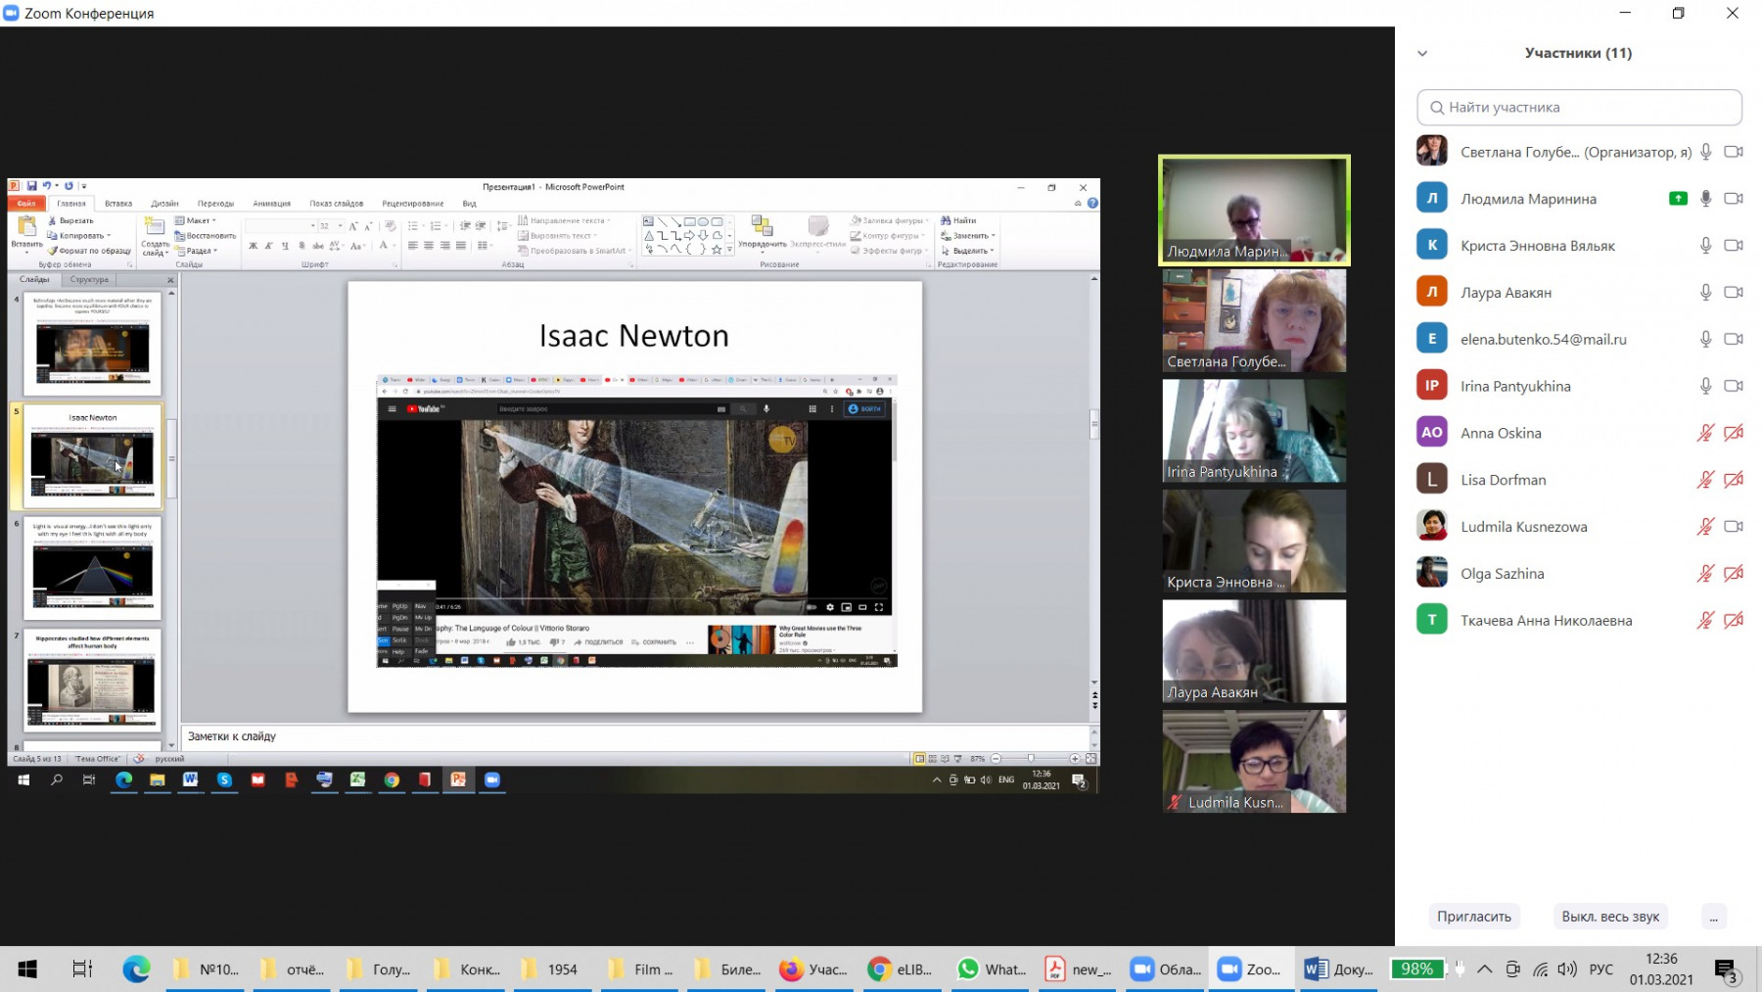Click Ludmila Kusnezowa avatar photo in list
The height and width of the screenshot is (992, 1762).
point(1432,527)
